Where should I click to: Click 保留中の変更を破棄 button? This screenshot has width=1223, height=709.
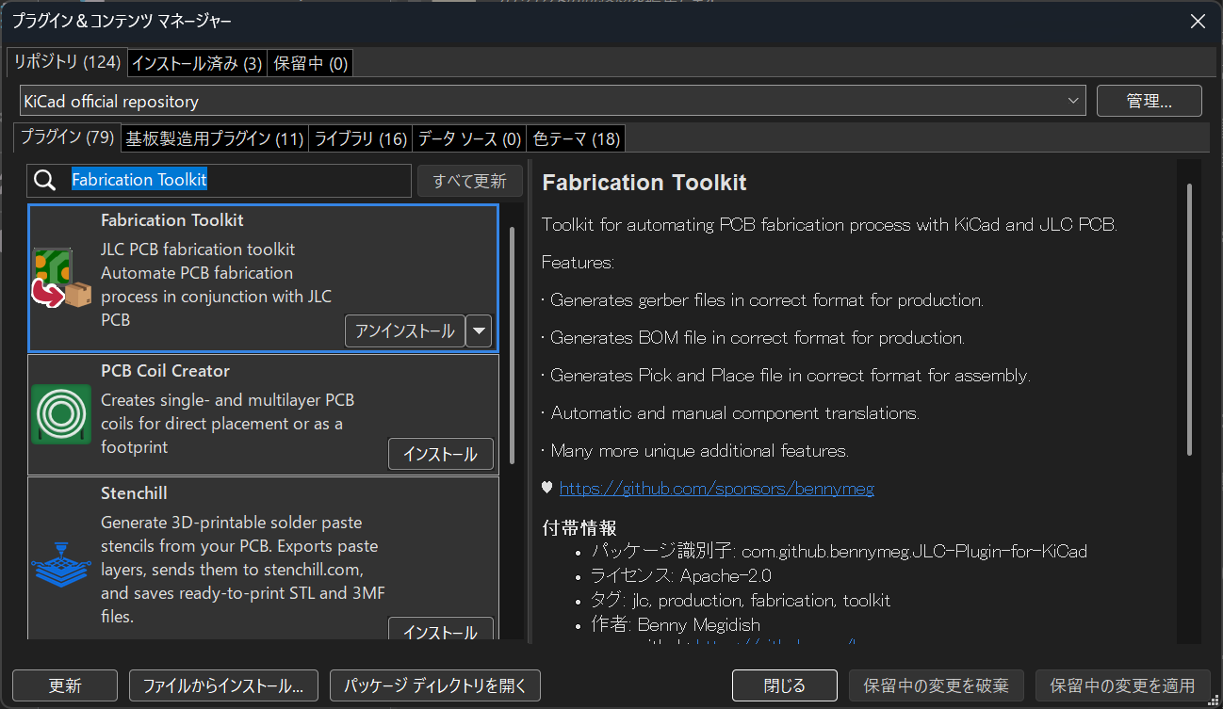(x=937, y=685)
